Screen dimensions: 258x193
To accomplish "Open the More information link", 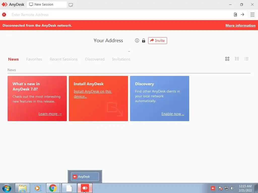I will click(240, 25).
